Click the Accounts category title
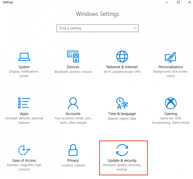Screen dimensions: 193x179 pos(73,114)
